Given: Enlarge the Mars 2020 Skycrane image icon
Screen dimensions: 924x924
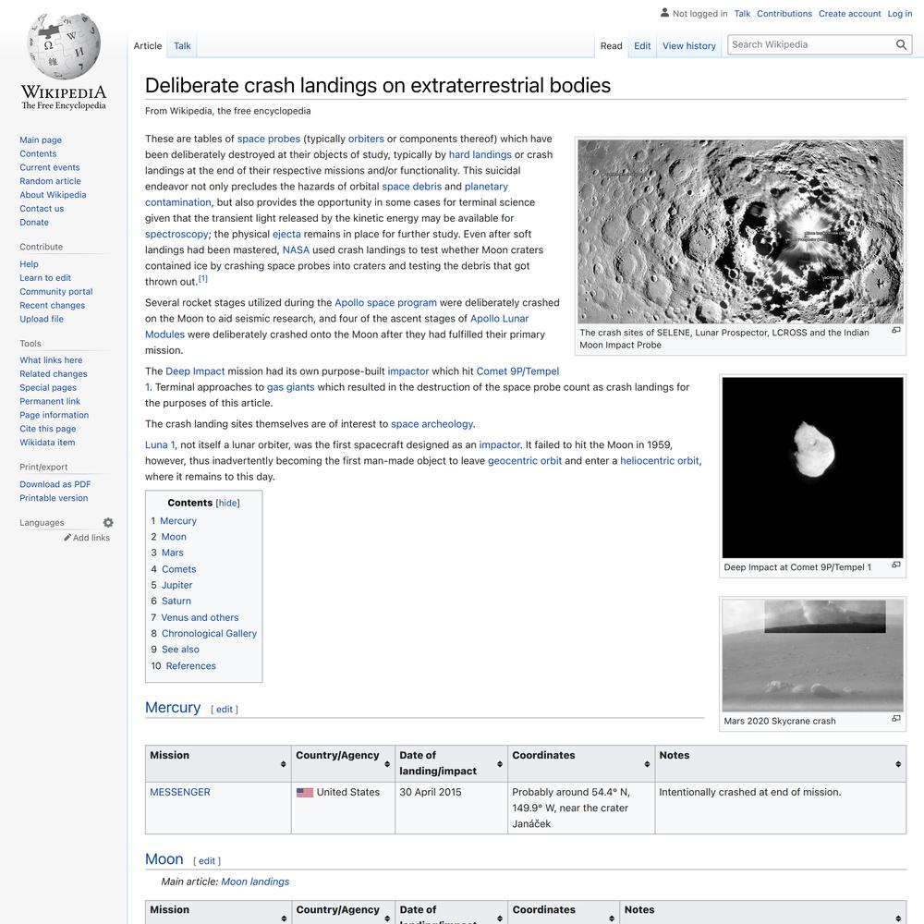Looking at the screenshot, I should pos(895,719).
